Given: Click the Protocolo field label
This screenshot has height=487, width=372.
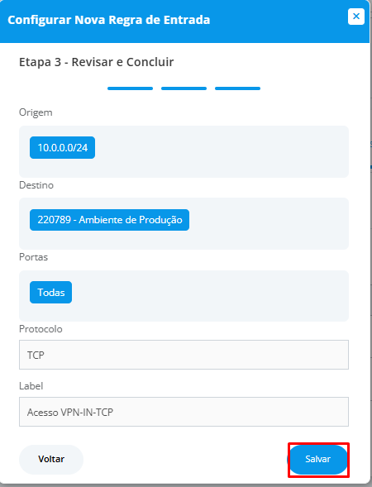Looking at the screenshot, I should pyautogui.click(x=41, y=329).
